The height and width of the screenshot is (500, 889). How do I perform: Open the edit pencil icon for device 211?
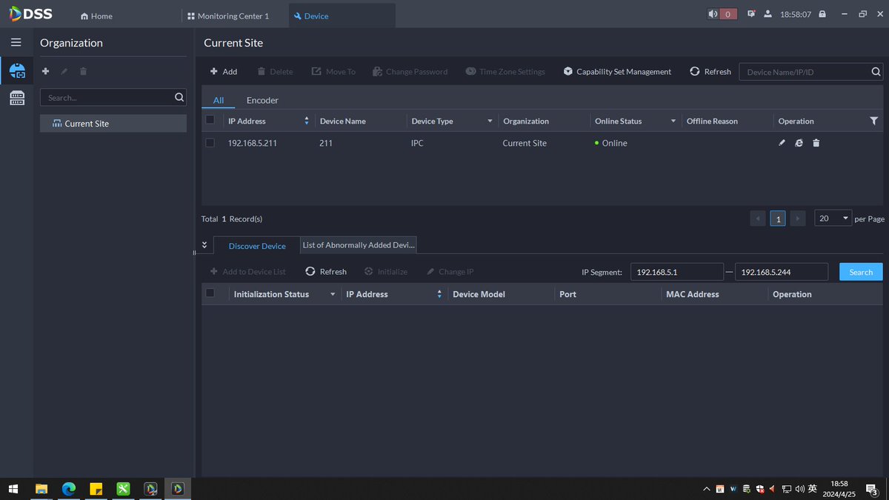[782, 143]
